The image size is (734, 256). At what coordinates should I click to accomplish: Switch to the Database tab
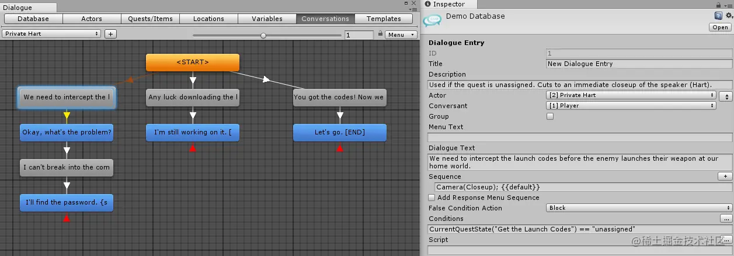point(33,19)
